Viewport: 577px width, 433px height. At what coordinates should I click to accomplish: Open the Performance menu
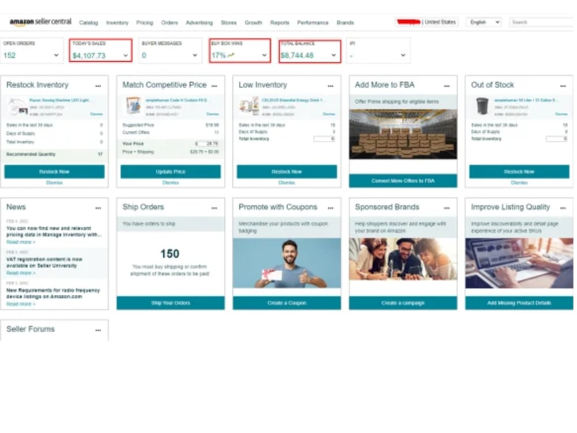click(x=313, y=23)
